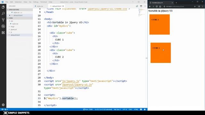Open the Search view in VS Code

[3, 13]
